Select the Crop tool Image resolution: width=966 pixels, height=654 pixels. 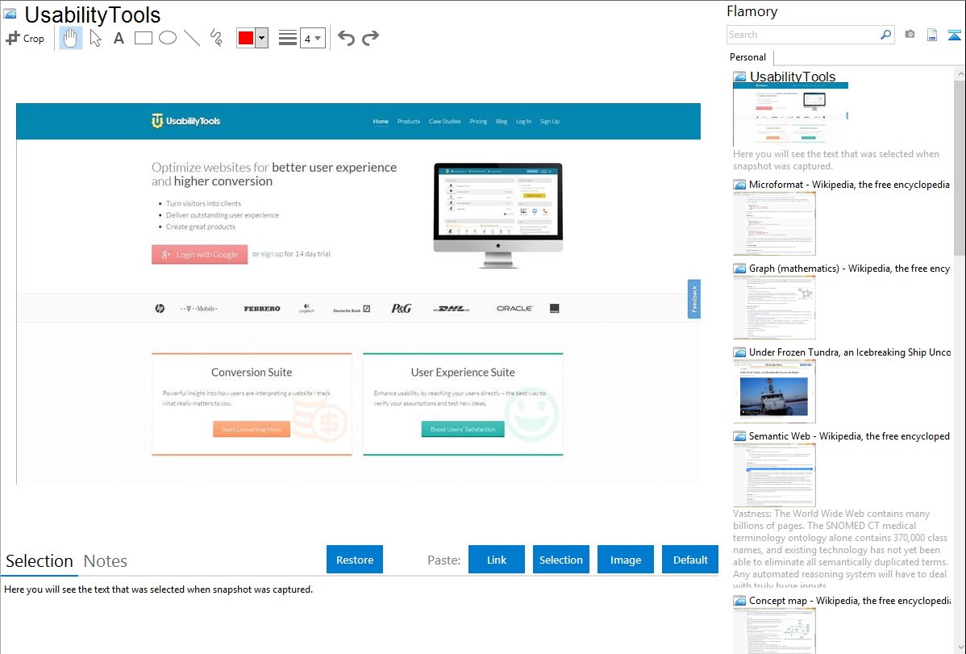(x=25, y=38)
